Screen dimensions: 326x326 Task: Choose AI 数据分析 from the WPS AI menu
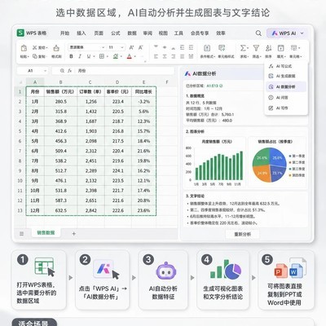(287, 87)
